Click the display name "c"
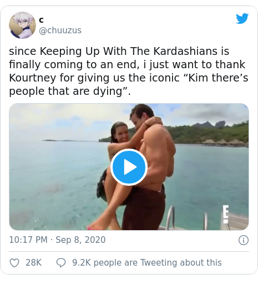 [x=41, y=20]
